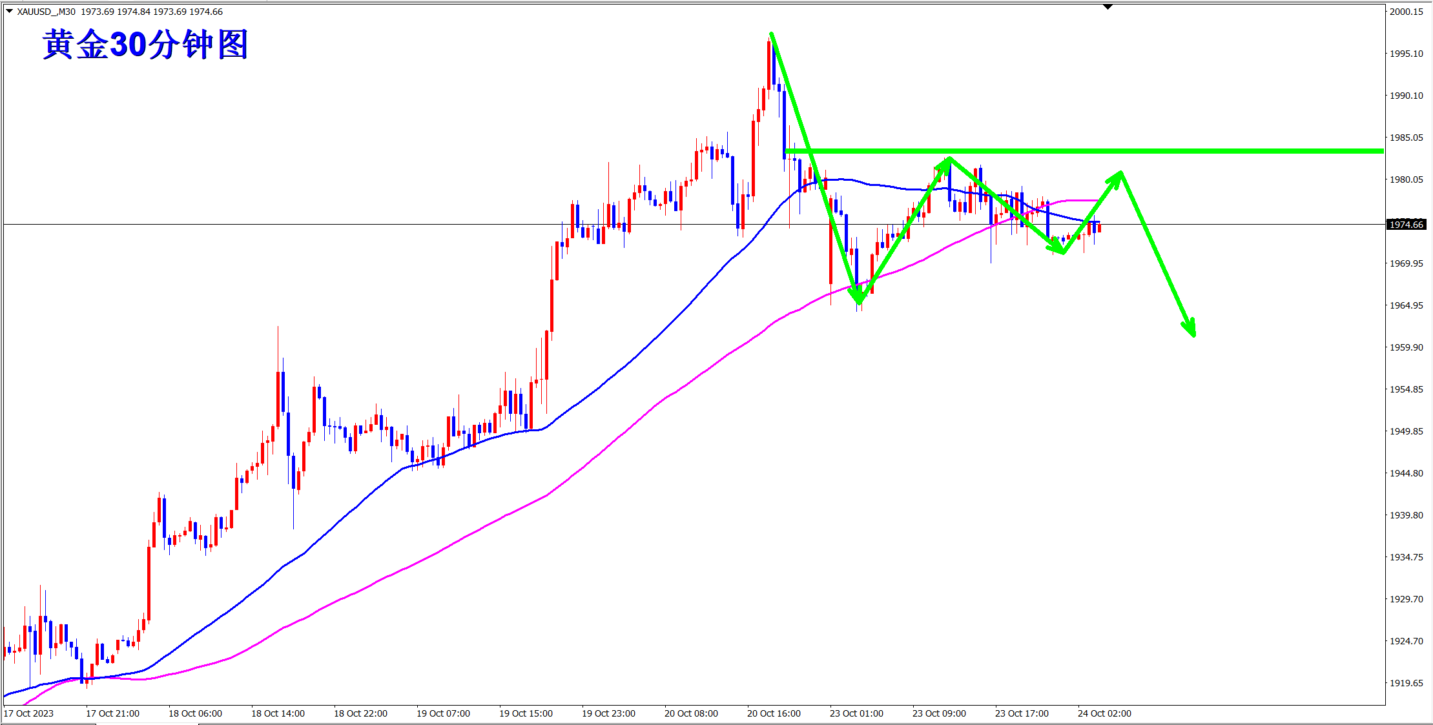
Task: Click the final downward green arrow head
Action: point(1191,329)
